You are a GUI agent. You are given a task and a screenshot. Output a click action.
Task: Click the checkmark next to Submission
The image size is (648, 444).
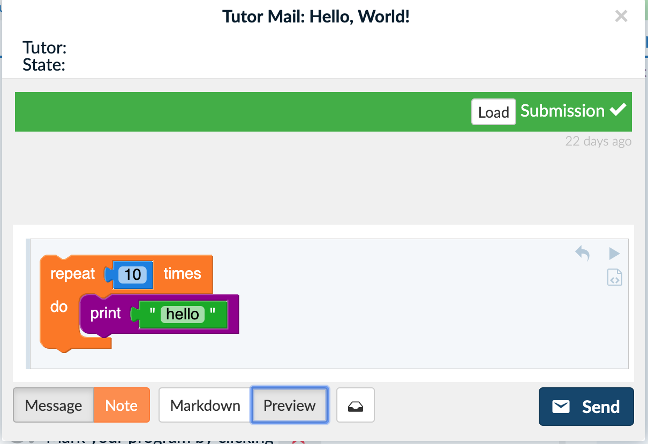point(617,110)
